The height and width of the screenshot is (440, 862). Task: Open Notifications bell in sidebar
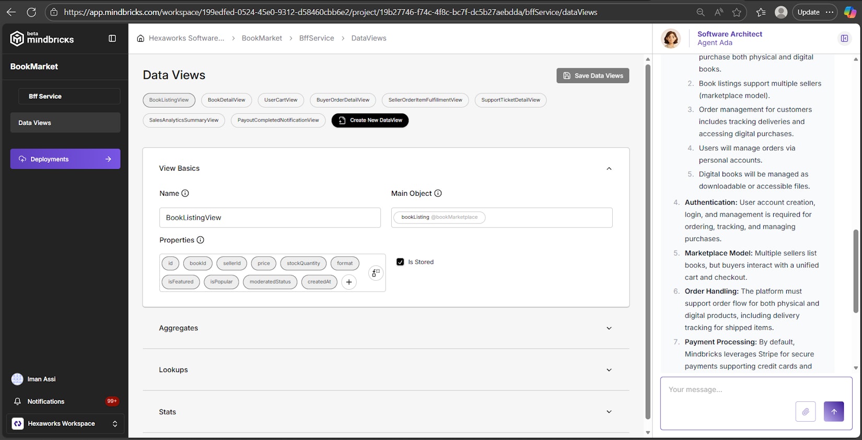click(x=18, y=401)
